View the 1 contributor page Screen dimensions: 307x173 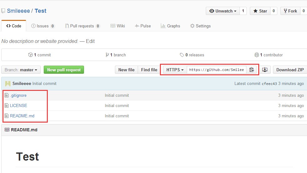(x=268, y=55)
